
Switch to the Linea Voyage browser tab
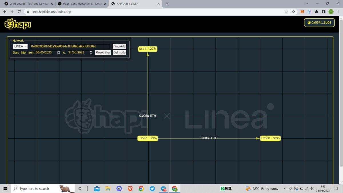[28, 4]
